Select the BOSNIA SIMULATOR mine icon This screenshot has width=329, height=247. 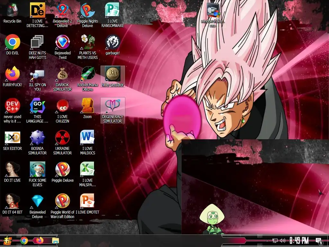point(37,142)
